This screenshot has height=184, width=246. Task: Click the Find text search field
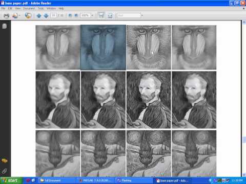click(129, 15)
